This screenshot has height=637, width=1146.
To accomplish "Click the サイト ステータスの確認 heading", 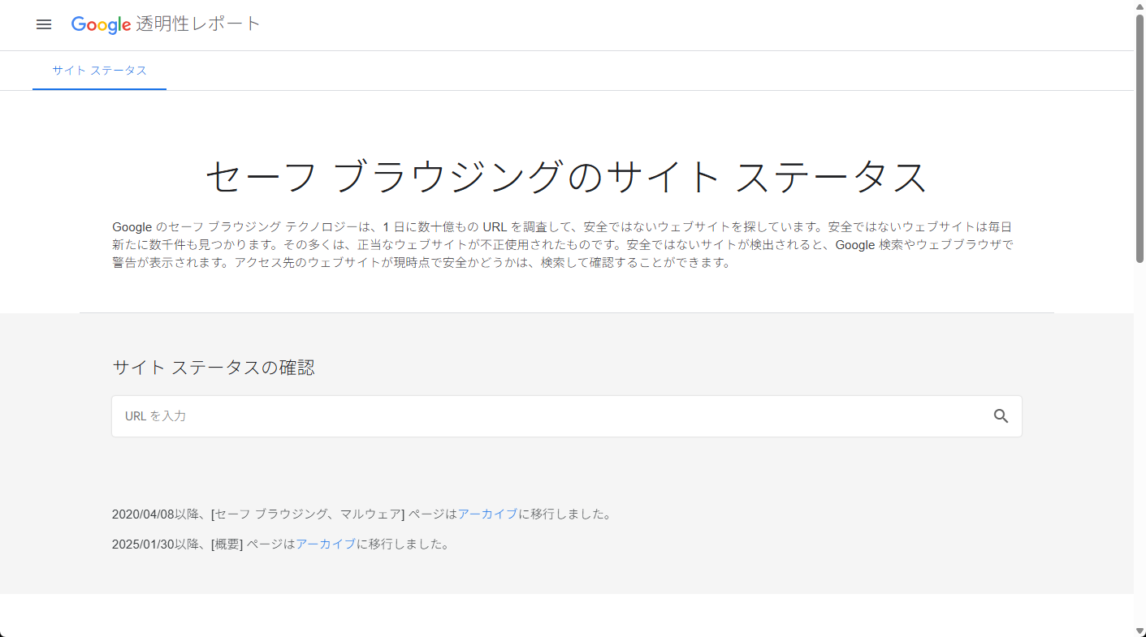I will pyautogui.click(x=214, y=368).
